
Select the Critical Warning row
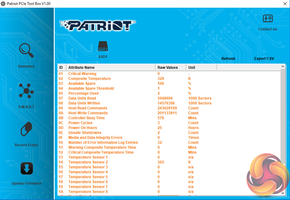(169, 74)
